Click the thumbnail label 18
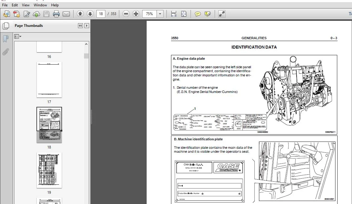The height and width of the screenshot is (204, 352). point(49,147)
